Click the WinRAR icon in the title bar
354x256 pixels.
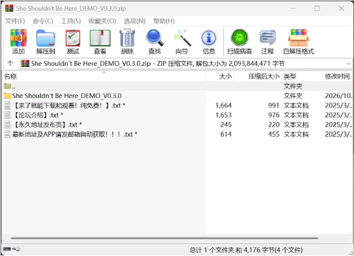pyautogui.click(x=9, y=8)
